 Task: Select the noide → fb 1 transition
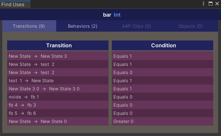point(58,97)
